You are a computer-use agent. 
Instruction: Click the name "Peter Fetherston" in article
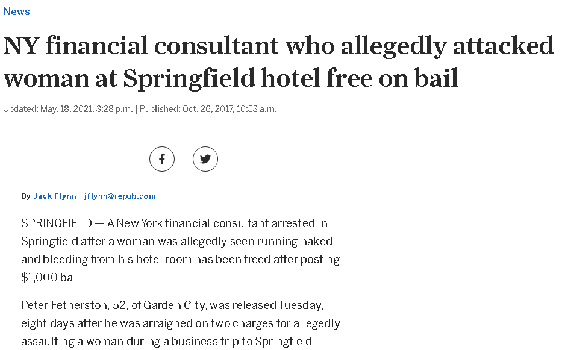64,305
